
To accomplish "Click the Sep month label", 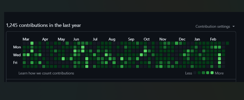I will click(131, 39).
